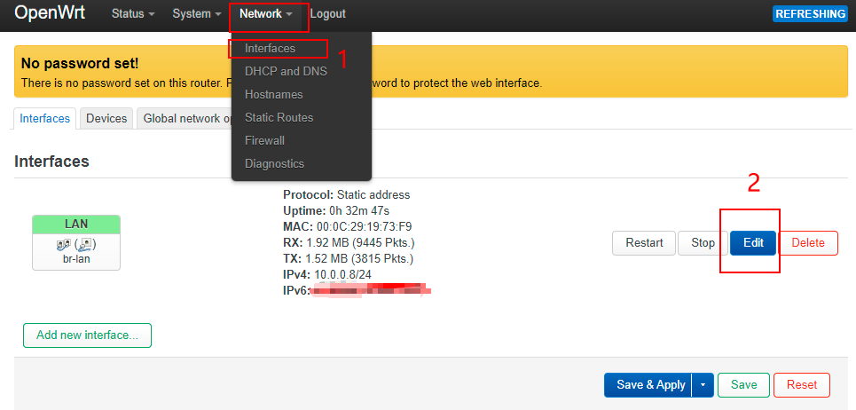Click Add new interface button
Screen dimensions: 856x410
87,335
